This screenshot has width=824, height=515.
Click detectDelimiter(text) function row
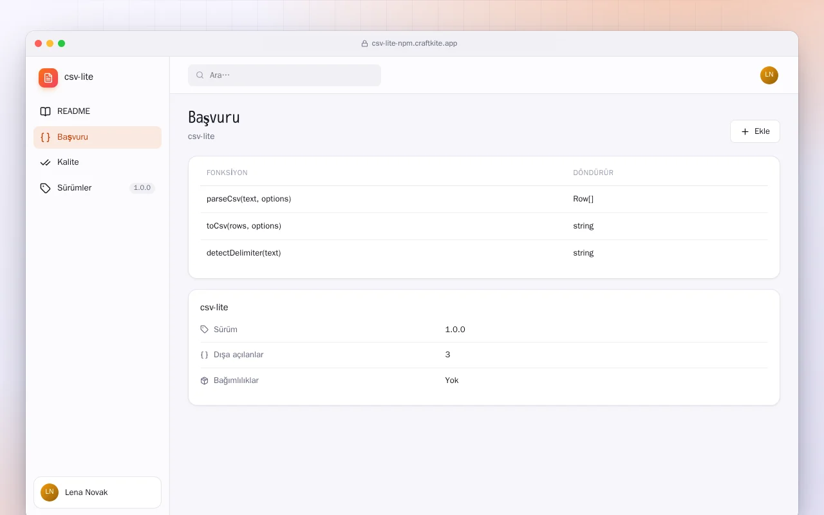coord(484,254)
